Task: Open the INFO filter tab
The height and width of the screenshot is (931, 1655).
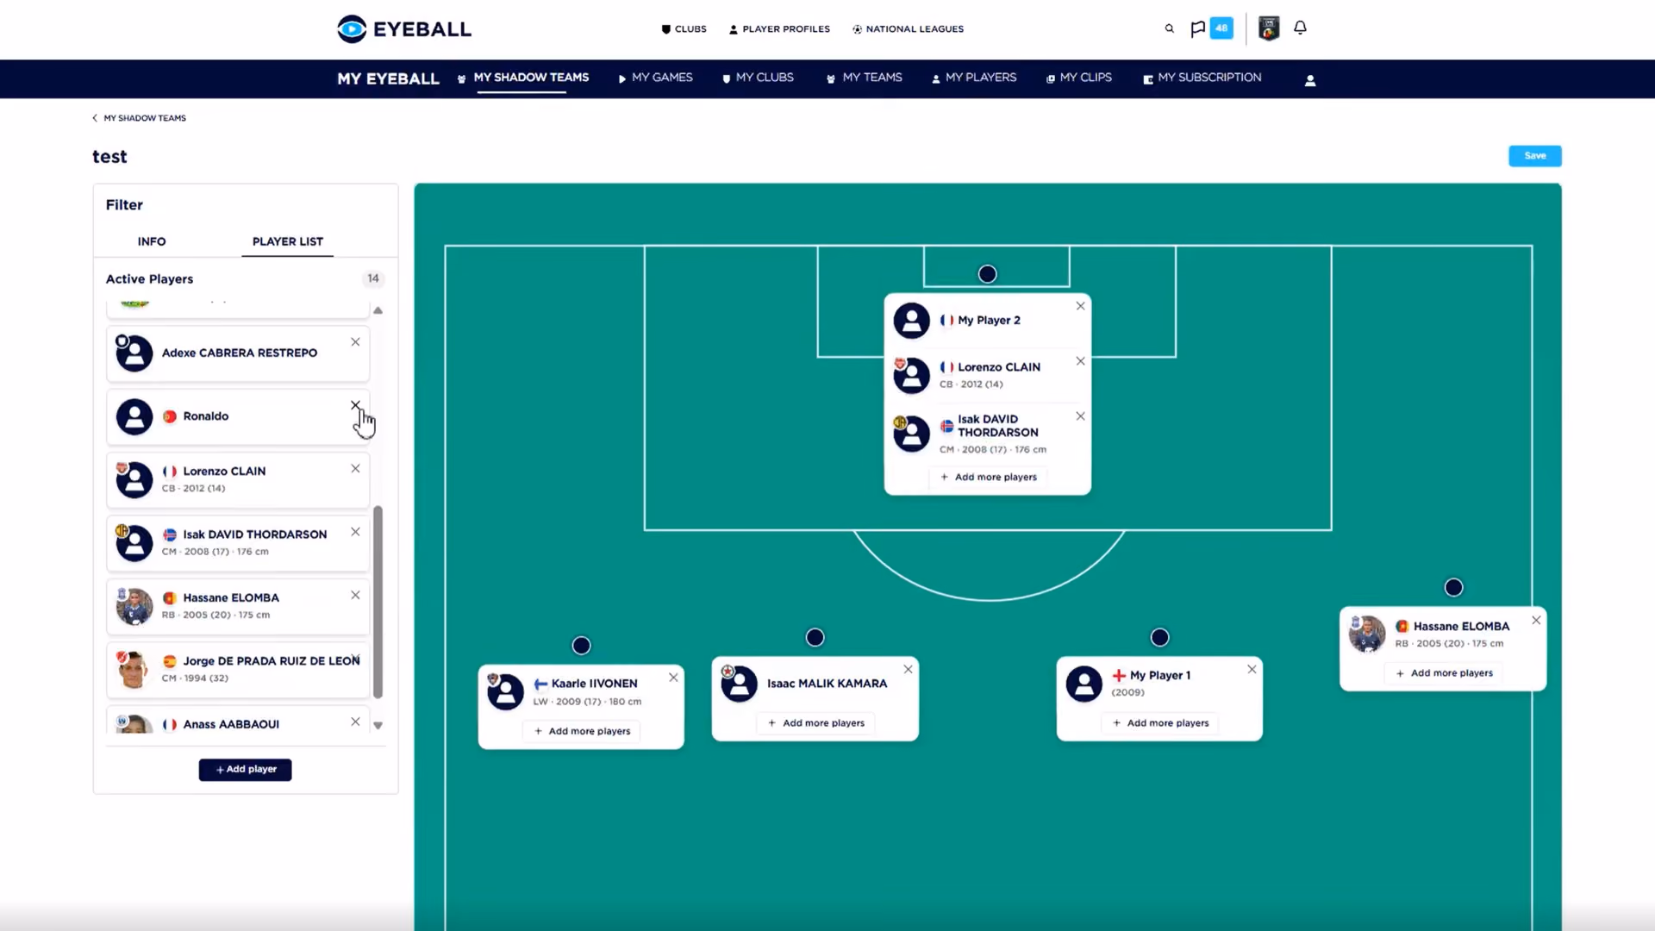Action: [152, 242]
